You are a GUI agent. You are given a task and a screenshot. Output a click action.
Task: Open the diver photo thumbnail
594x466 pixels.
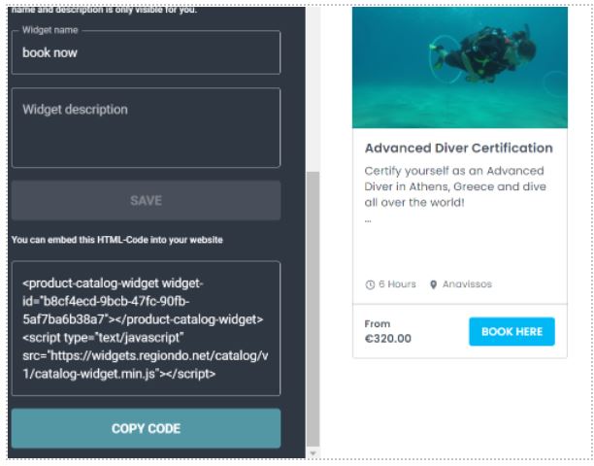click(460, 67)
